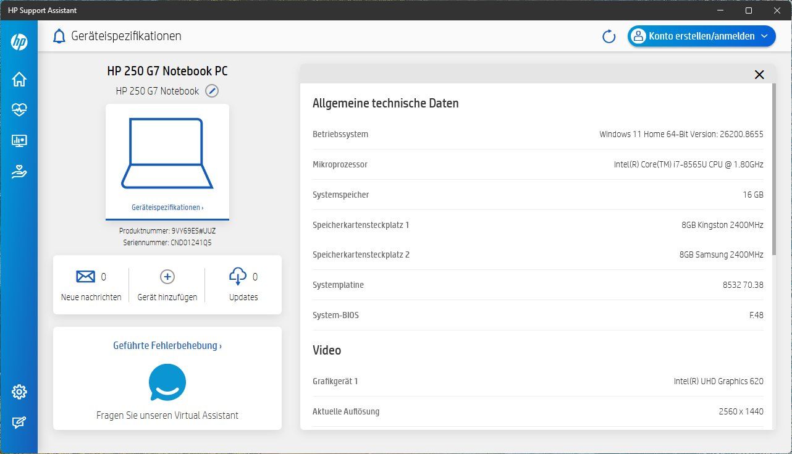The width and height of the screenshot is (792, 454).
Task: Click the Gerät hinzufügen plus icon
Action: 167,277
